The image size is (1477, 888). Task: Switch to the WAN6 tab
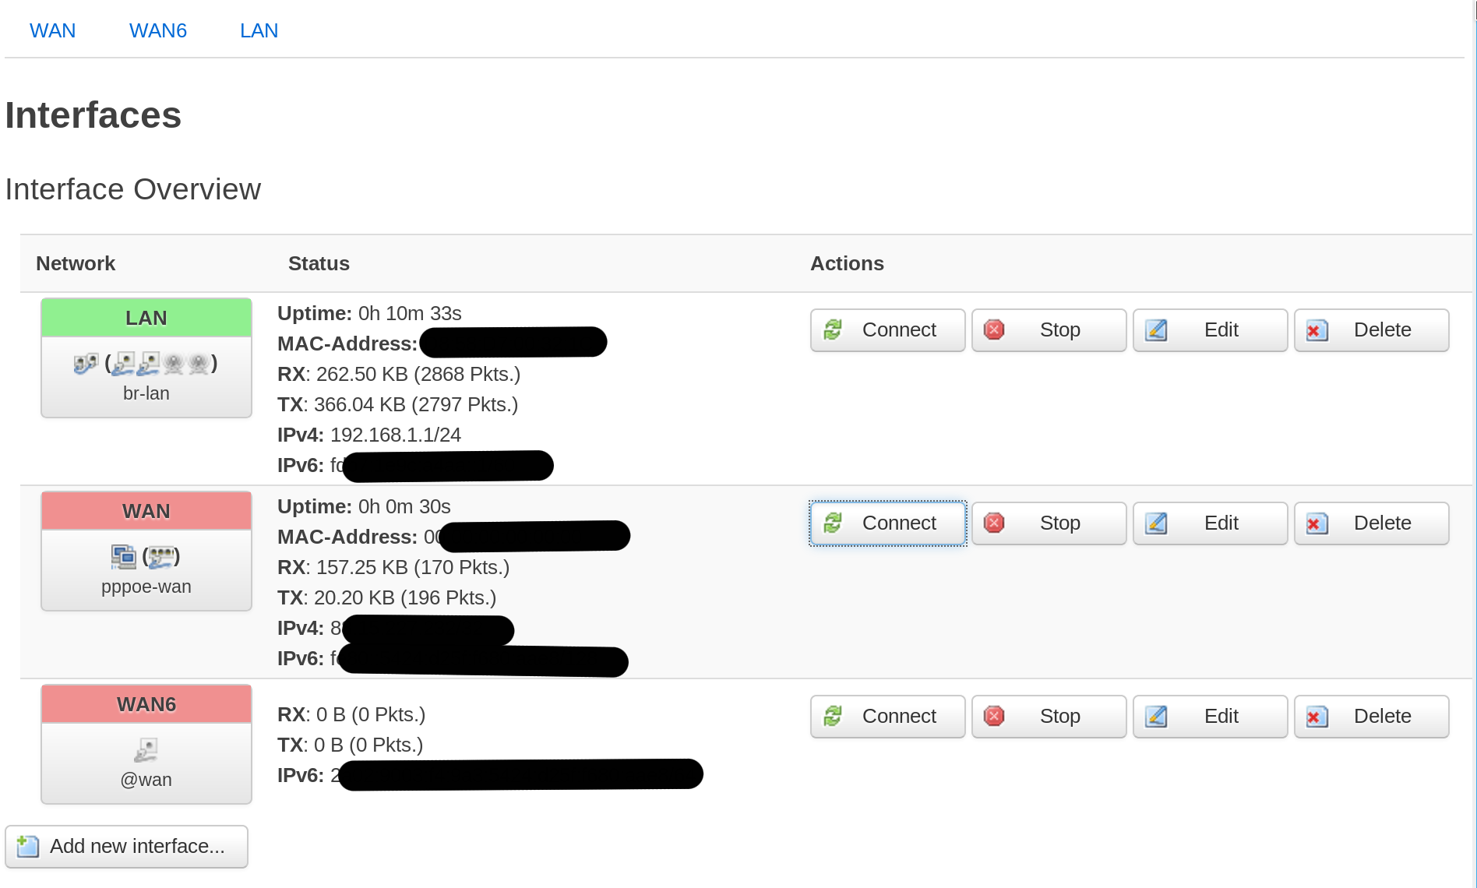158,30
